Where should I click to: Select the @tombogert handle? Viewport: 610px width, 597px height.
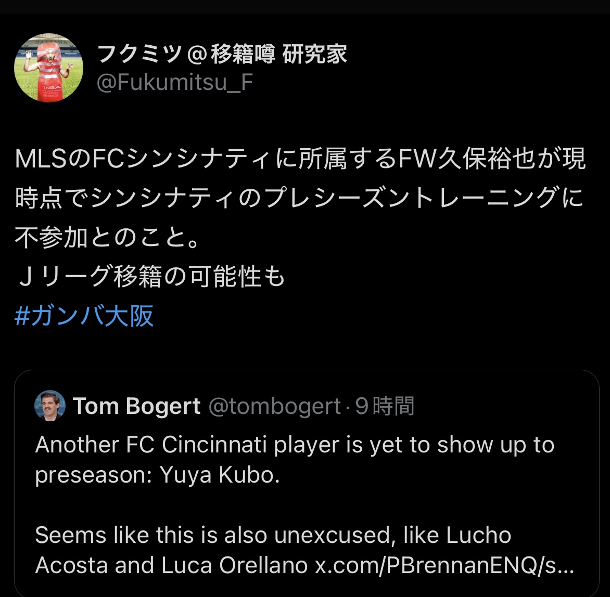[x=274, y=406]
